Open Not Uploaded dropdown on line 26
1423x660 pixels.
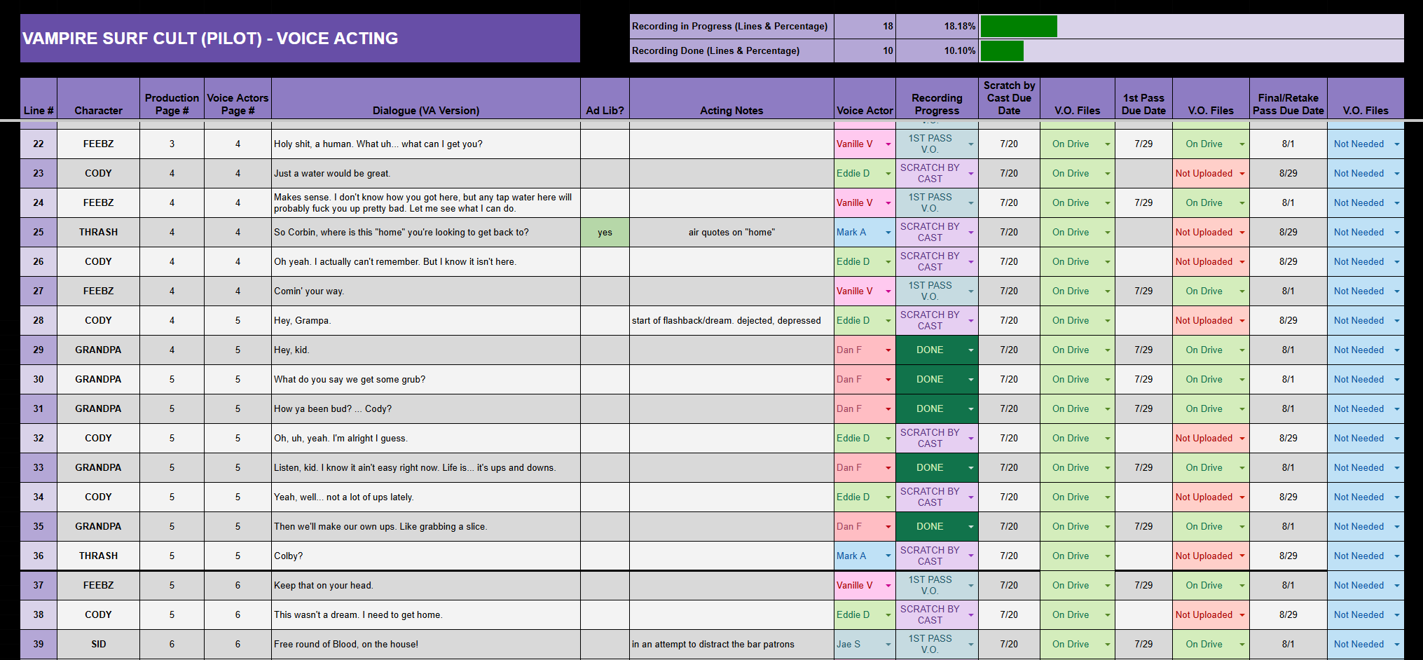click(x=1242, y=262)
